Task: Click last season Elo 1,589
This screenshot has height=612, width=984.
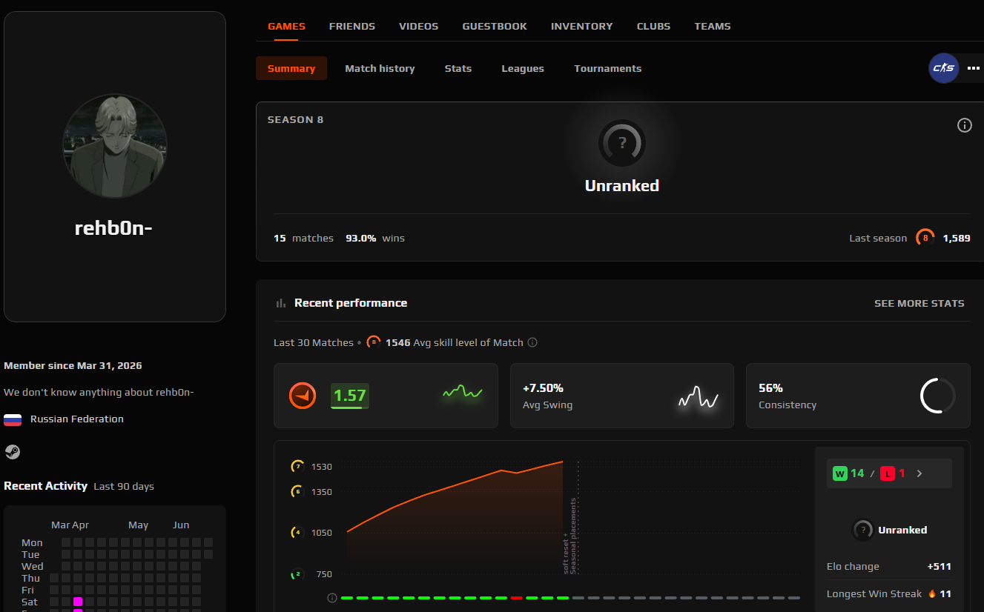Action: 957,238
